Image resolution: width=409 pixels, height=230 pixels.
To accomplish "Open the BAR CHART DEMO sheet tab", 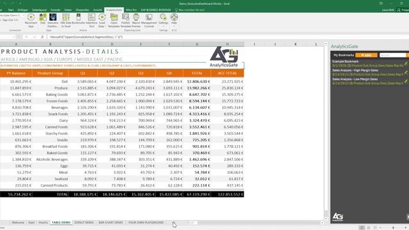I will 111,222.
